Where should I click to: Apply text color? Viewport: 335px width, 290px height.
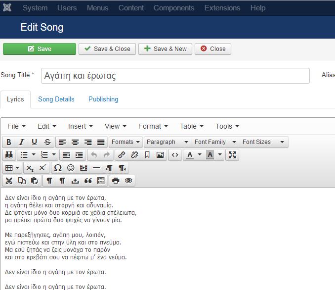pos(190,155)
